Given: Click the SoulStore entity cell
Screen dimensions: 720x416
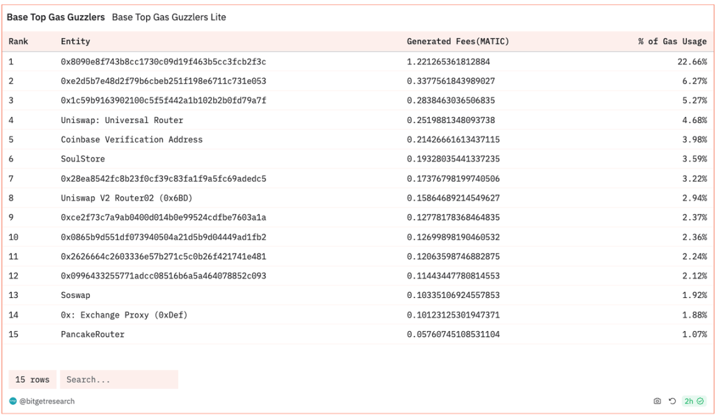Looking at the screenshot, I should tap(82, 159).
